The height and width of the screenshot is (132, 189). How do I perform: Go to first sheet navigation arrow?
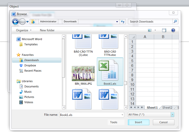(131, 107)
